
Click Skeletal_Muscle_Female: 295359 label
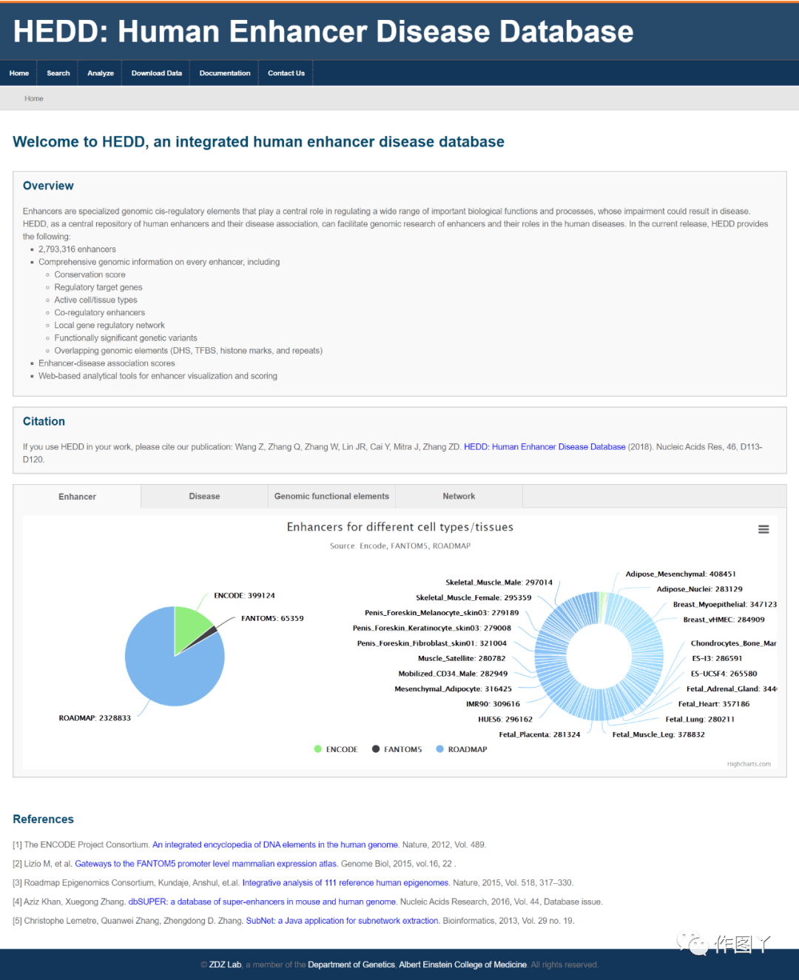473,597
